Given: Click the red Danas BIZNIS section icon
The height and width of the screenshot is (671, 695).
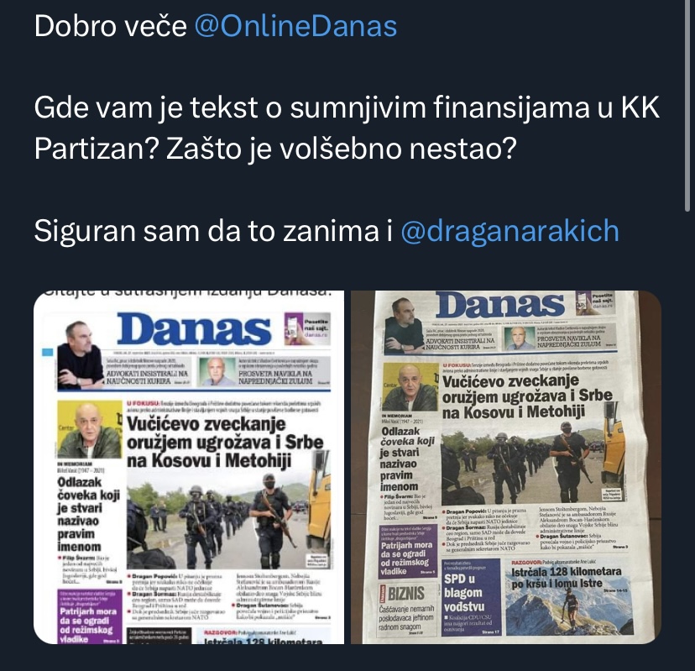Looking at the screenshot, I should pyautogui.click(x=384, y=594).
